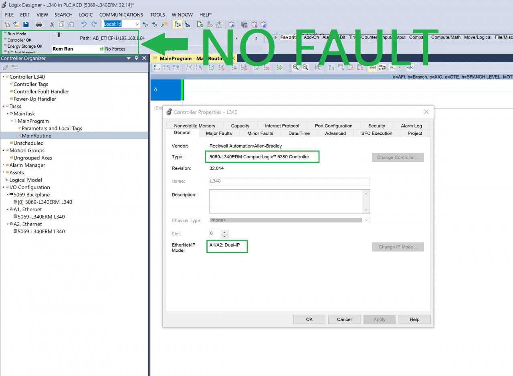The image size is (513, 376).
Task: Collapse the Controller L340 tree node
Action: click(x=4, y=77)
